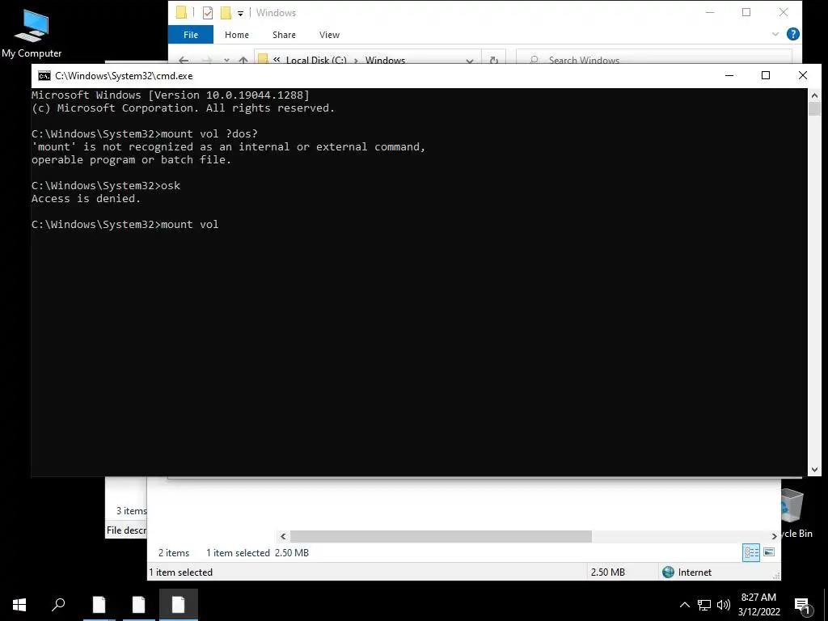This screenshot has width=828, height=621.
Task: Click '1 item selected' status bar text
Action: coord(180,572)
